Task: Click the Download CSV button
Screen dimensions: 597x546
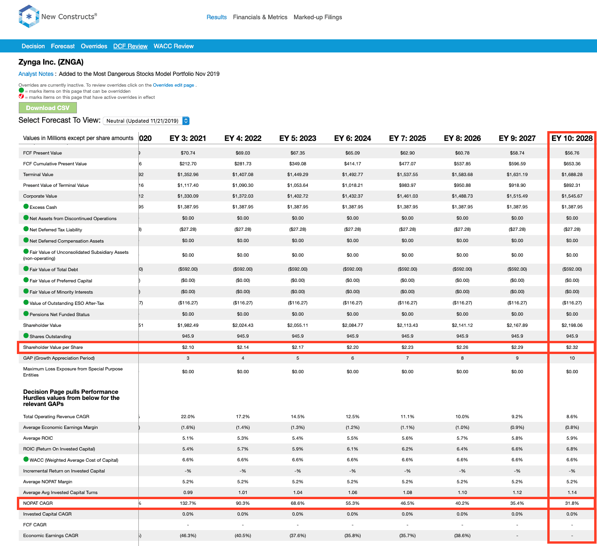Action: [47, 108]
